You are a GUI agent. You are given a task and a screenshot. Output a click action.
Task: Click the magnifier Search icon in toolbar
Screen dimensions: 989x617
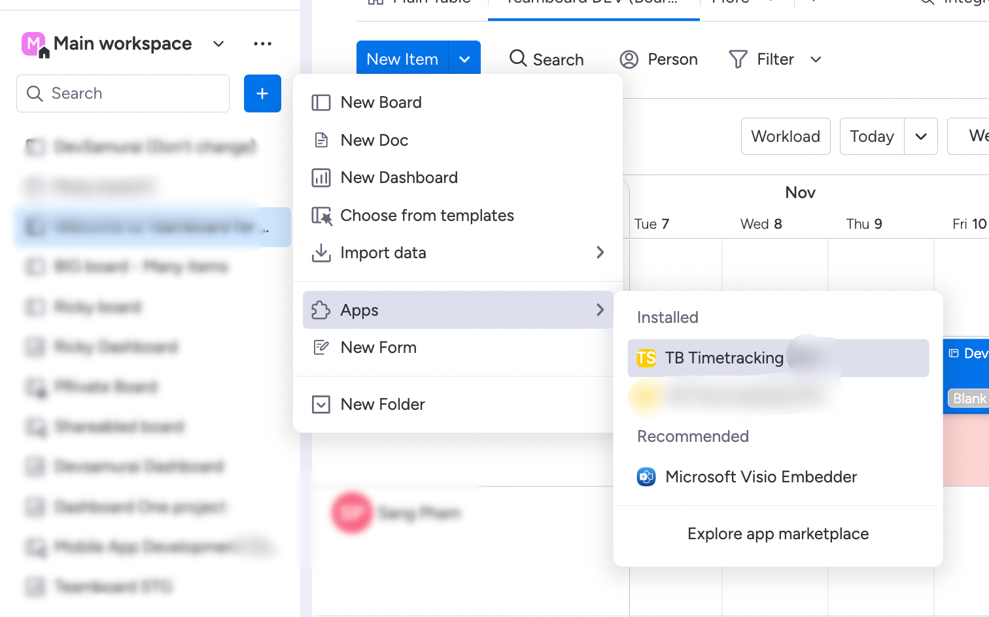click(518, 59)
